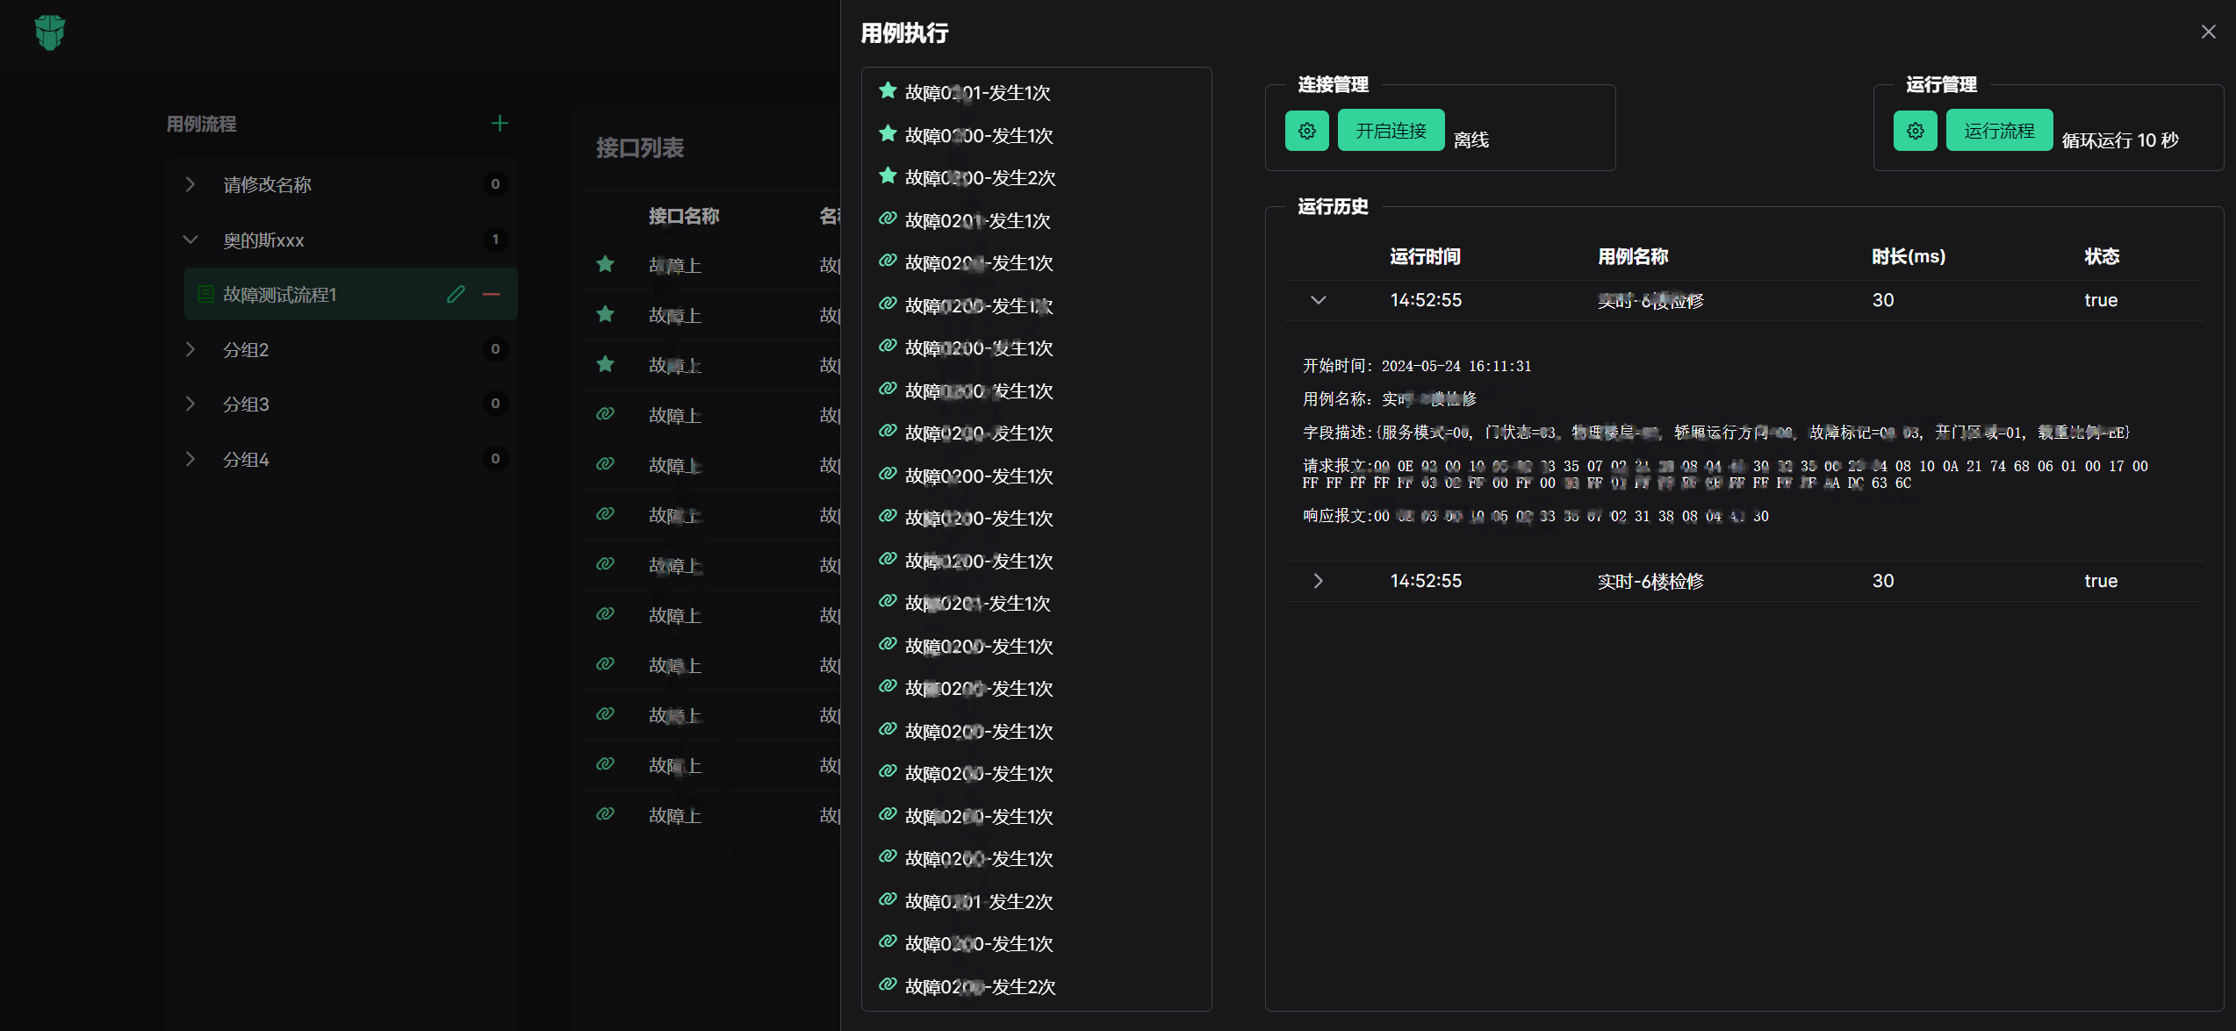Click the 运行流程 button

click(x=1999, y=131)
